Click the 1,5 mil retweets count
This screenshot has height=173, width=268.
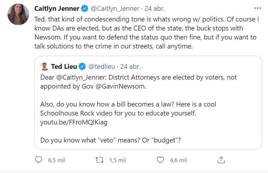pos(117,160)
